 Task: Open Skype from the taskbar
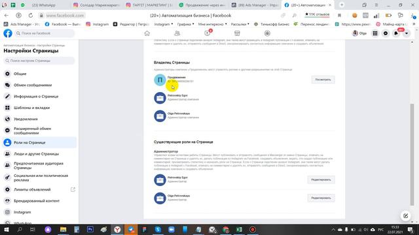coord(158,229)
